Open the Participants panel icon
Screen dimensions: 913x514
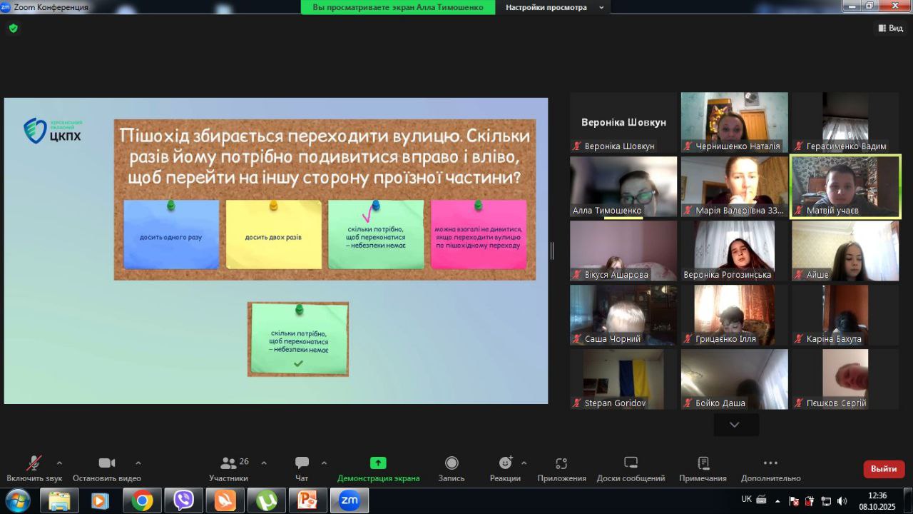(229, 463)
